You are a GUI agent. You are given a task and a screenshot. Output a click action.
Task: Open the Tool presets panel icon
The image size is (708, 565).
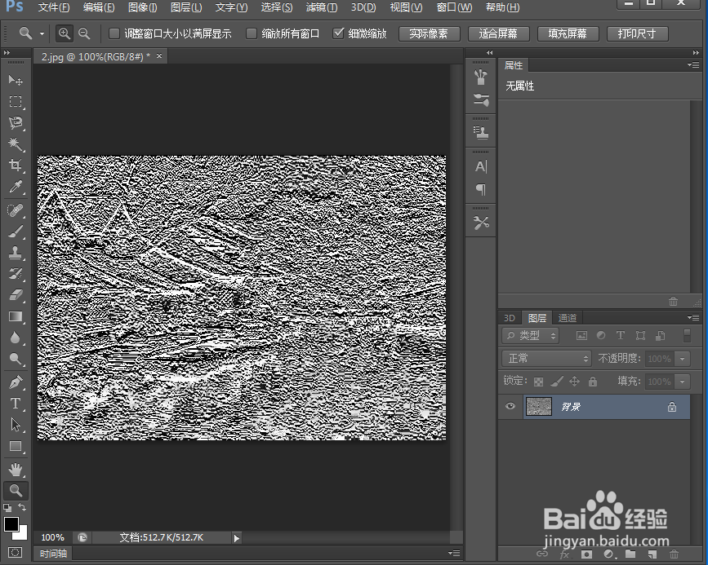[481, 223]
